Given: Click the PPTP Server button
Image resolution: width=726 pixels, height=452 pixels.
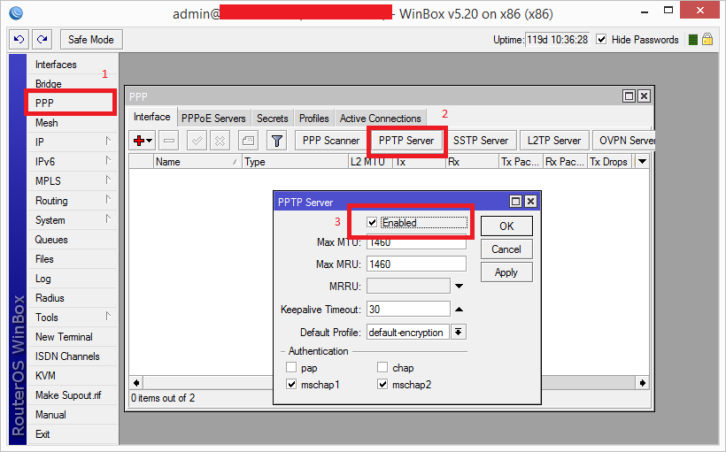Looking at the screenshot, I should 406,141.
